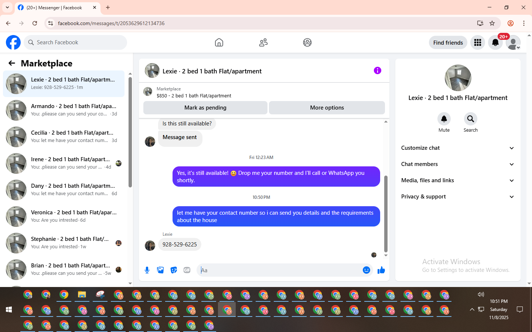The image size is (532, 332).
Task: Go back in browser history
Action: coord(8,23)
